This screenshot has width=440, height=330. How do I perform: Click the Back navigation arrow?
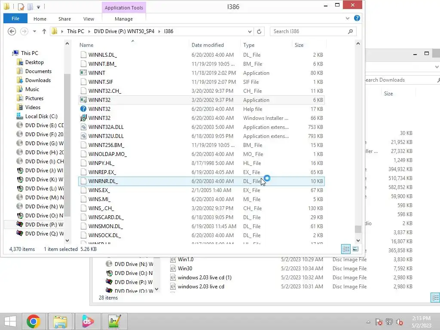(x=12, y=31)
